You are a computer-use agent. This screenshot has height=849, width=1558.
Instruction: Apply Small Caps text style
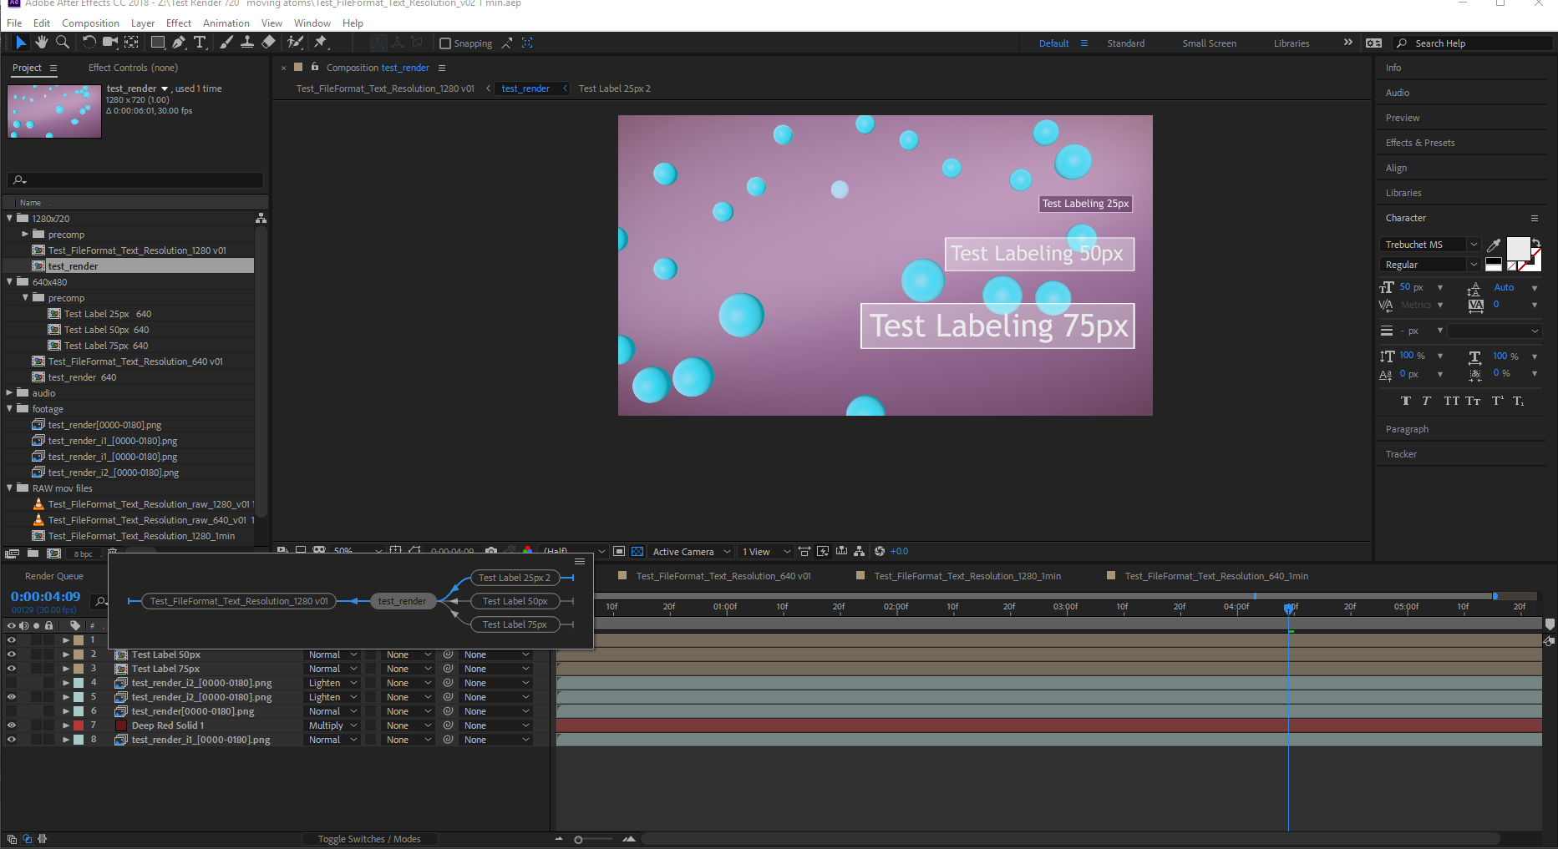point(1473,401)
